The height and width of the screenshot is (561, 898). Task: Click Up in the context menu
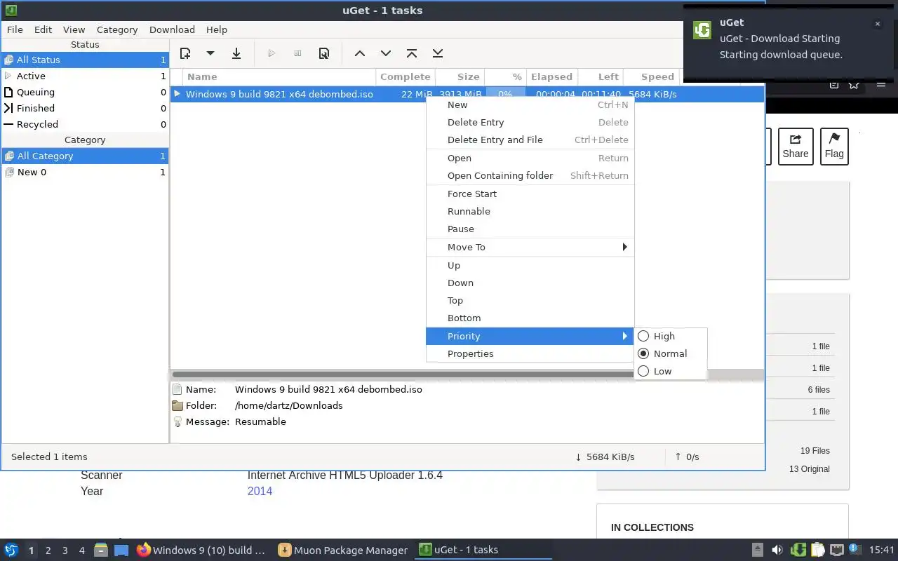[530, 265]
